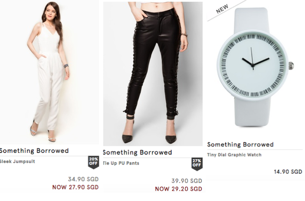Screen dimensions: 305x201
Task: Click the NOW 29.20 SGD sale price
Action: point(178,189)
